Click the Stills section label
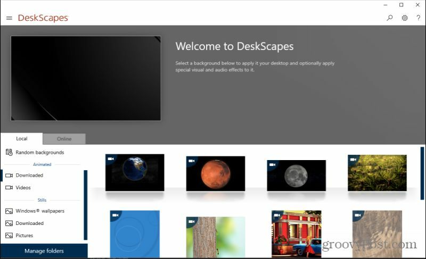426x259 pixels. 42,200
